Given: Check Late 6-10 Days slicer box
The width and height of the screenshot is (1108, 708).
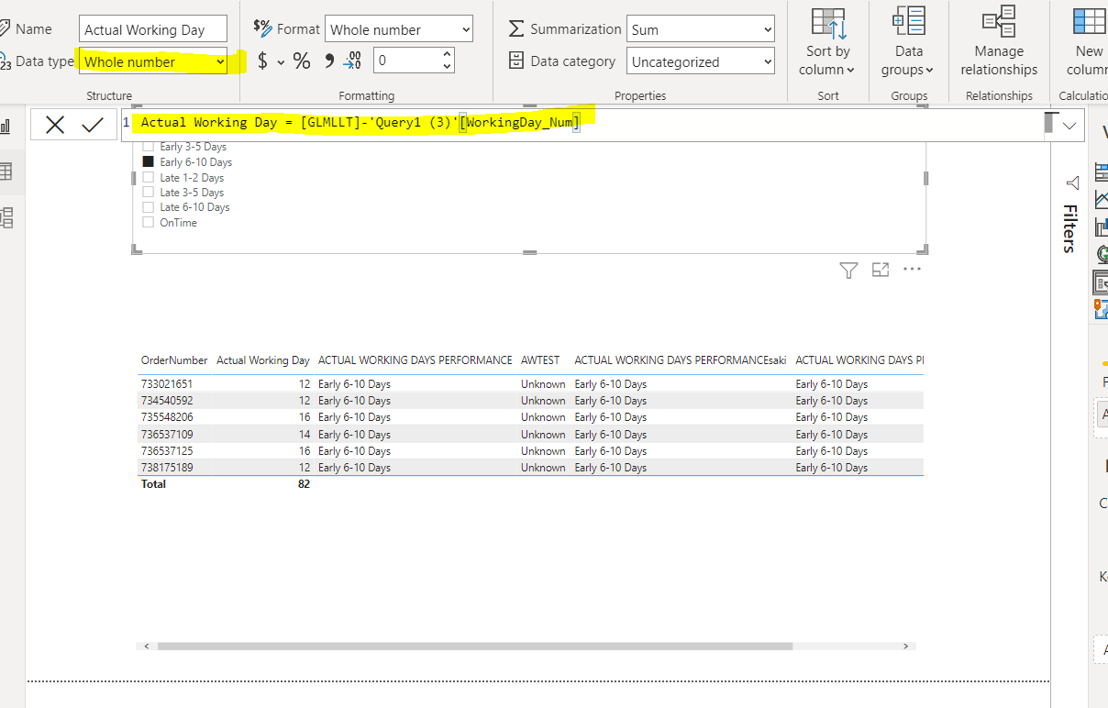Looking at the screenshot, I should [x=148, y=207].
